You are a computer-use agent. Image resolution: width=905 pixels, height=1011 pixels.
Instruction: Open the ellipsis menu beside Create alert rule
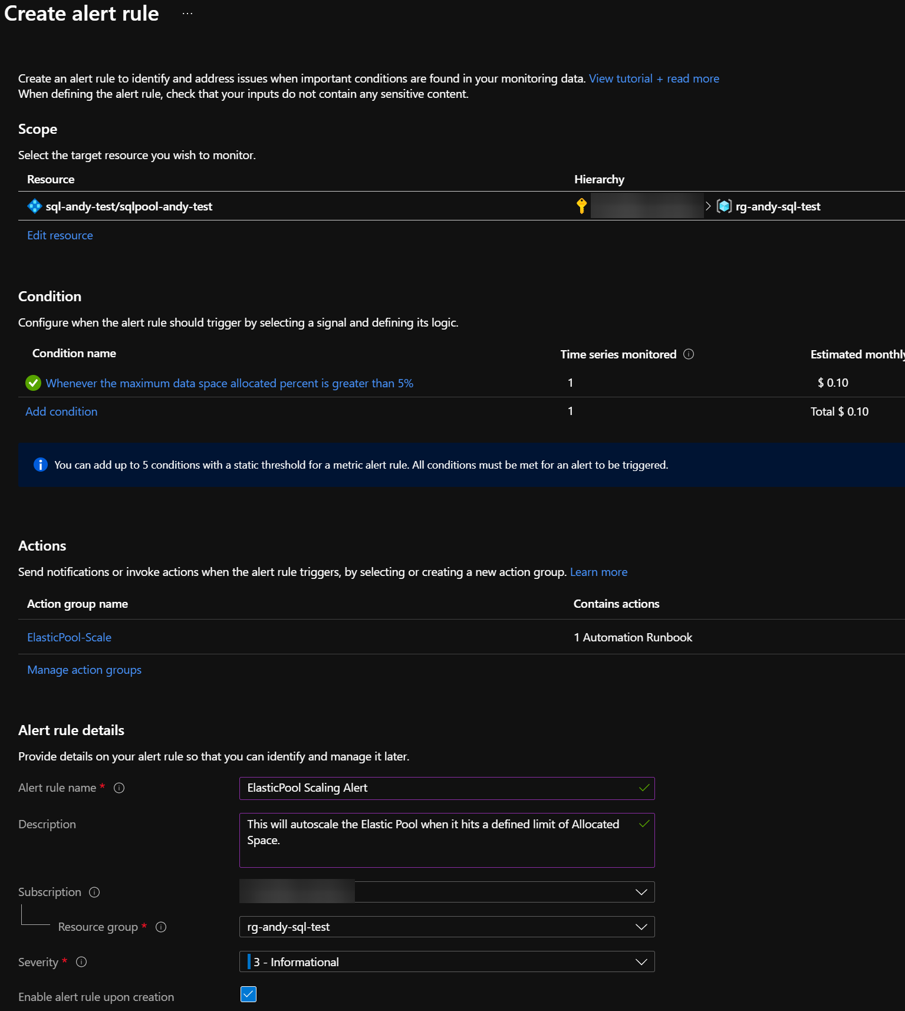tap(187, 14)
